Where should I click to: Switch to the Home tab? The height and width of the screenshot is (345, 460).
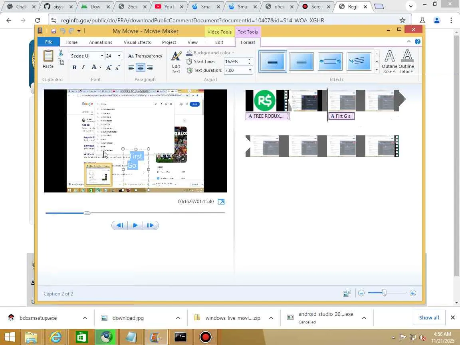click(71, 42)
